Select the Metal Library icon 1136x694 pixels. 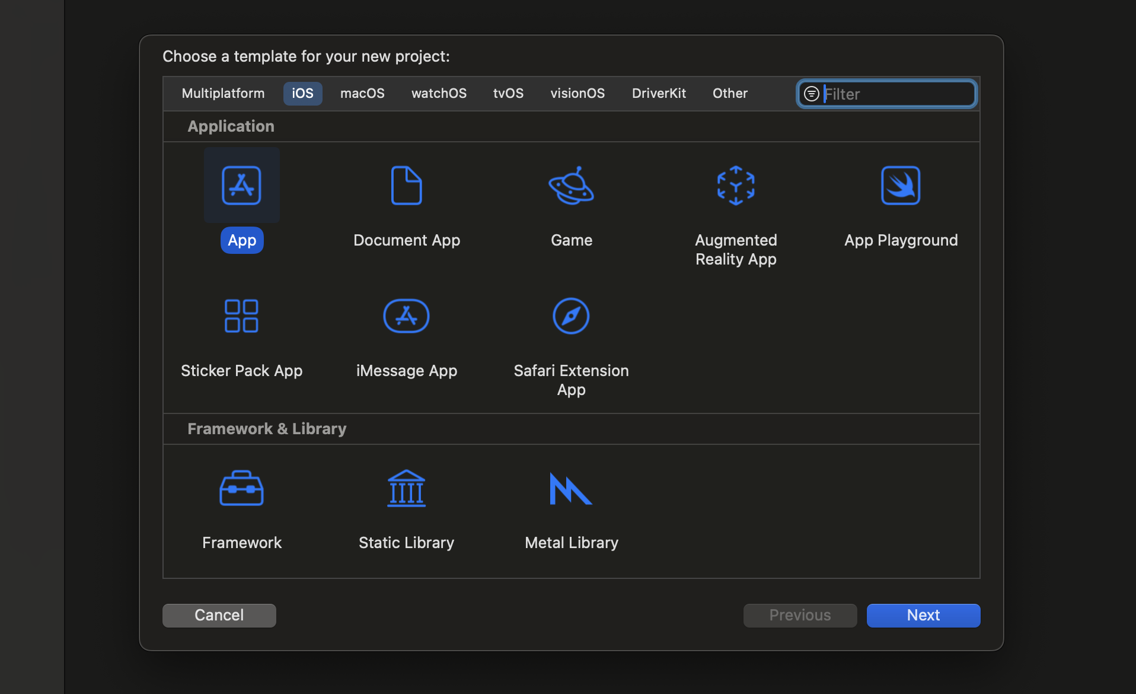[571, 488]
